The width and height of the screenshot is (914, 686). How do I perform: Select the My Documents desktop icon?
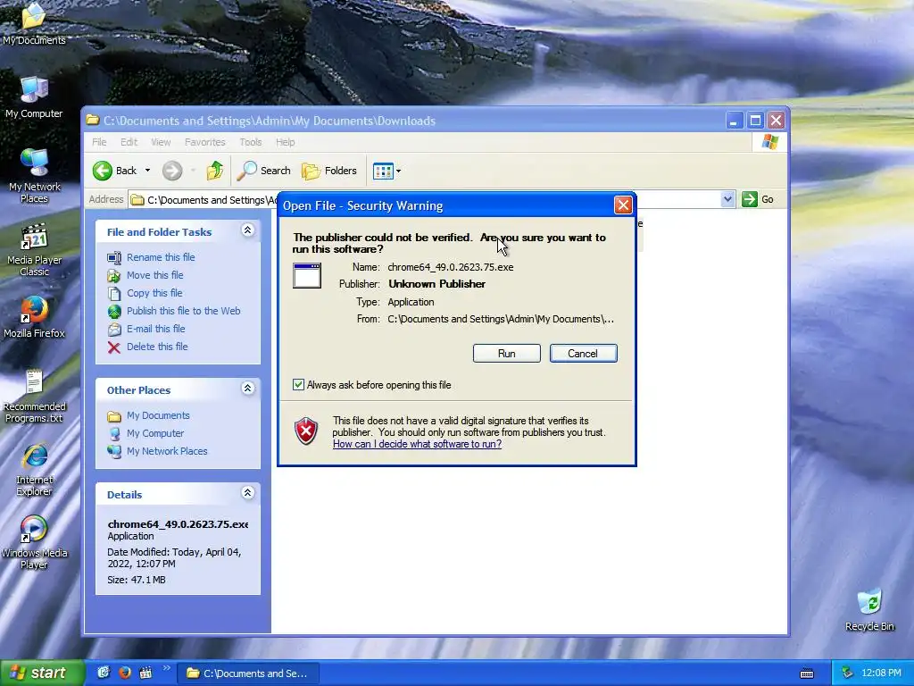click(34, 23)
